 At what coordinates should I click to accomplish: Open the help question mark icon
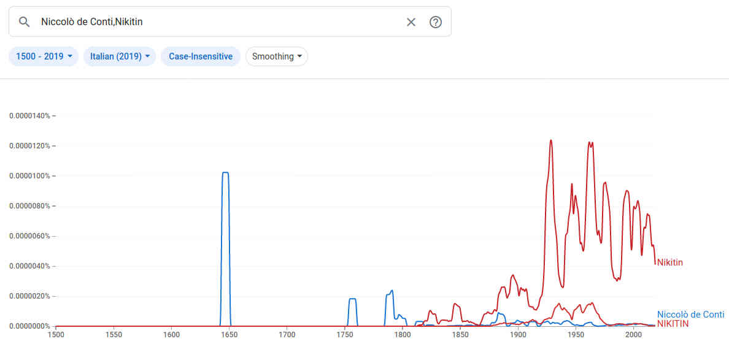[x=436, y=22]
